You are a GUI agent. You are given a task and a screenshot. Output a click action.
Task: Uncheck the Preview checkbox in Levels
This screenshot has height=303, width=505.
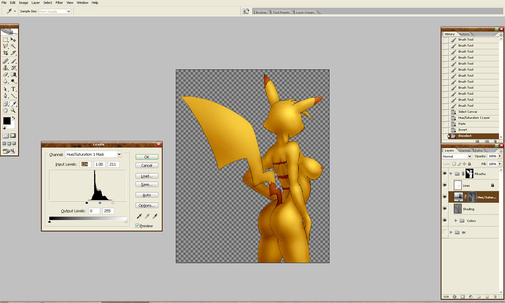138,226
